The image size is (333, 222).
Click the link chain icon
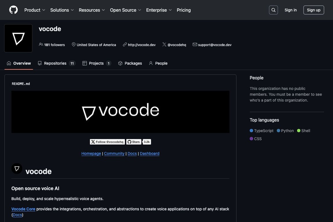pos(125,45)
